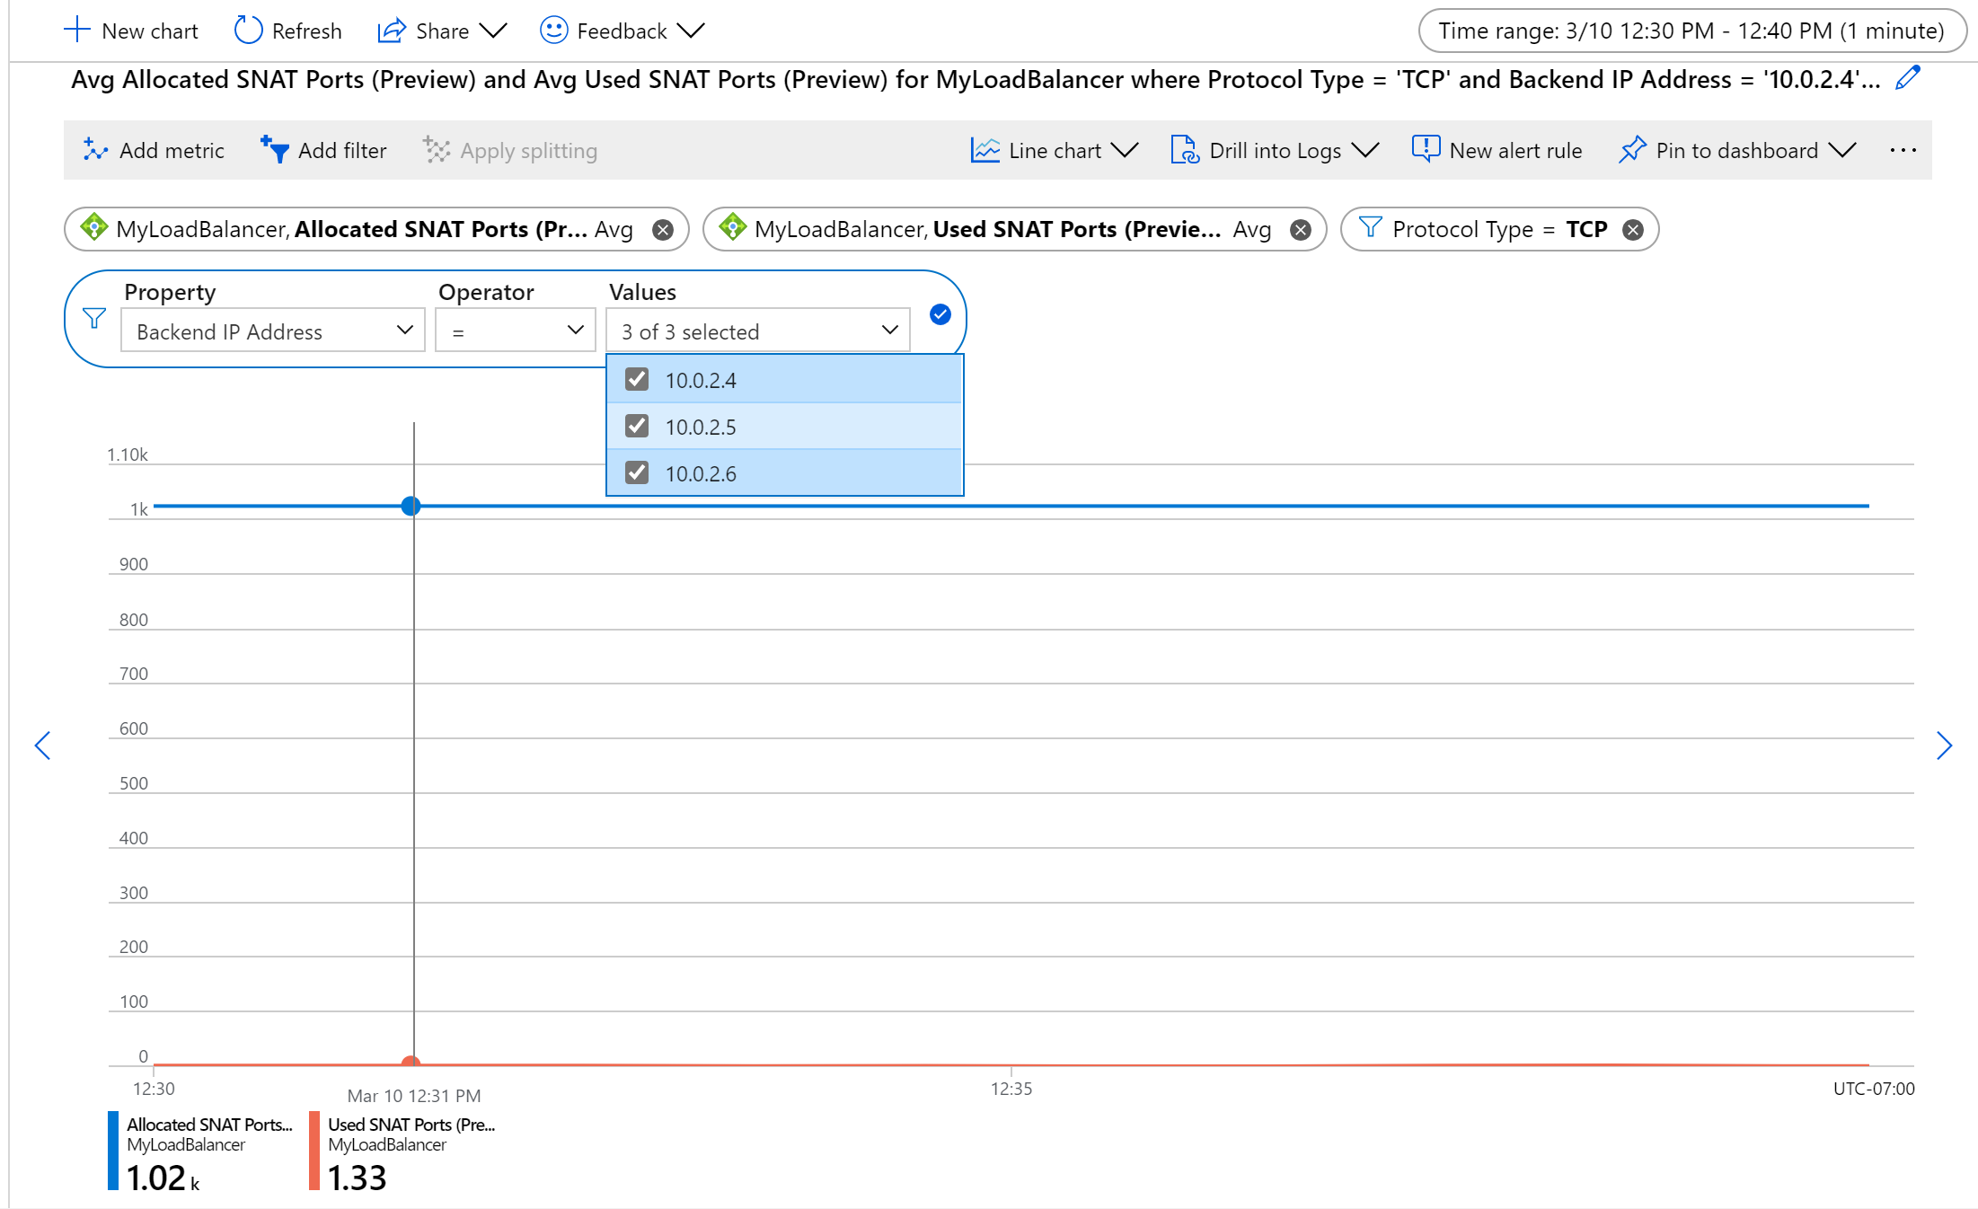Toggle checkbox for 10.0.2.5 backend IP
Screen dimensions: 1978x1209
point(637,427)
